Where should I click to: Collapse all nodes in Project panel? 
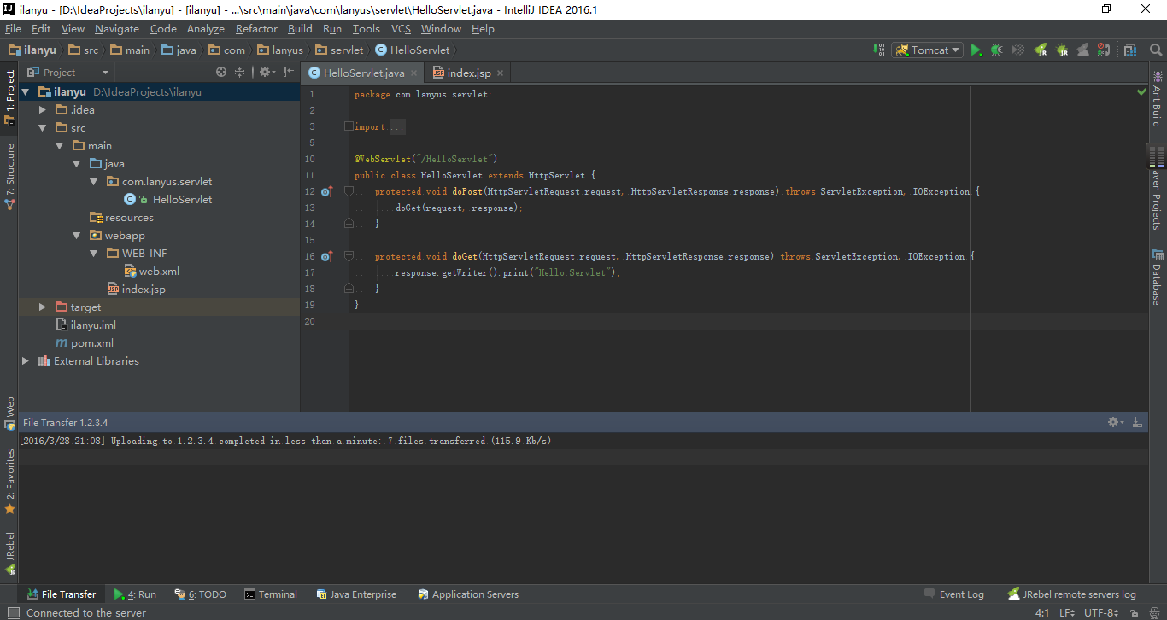tap(240, 73)
